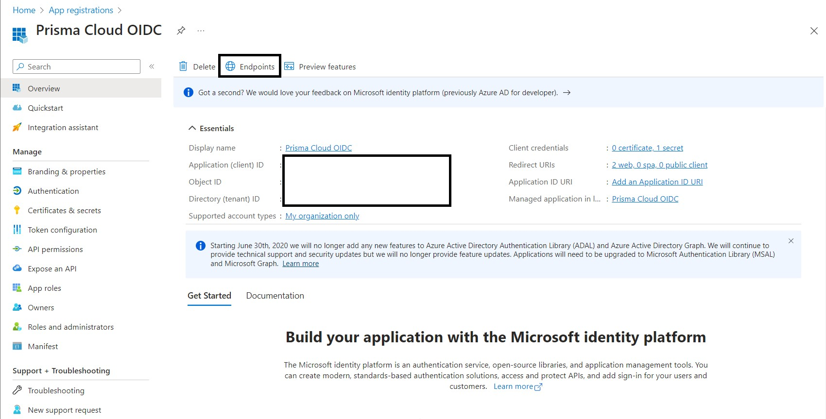Click the Delete trash icon
The image size is (826, 419).
coord(183,67)
